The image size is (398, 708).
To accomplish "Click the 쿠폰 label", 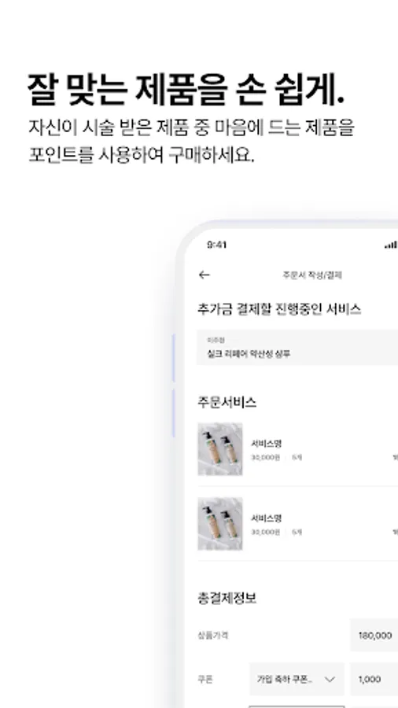I will point(205,679).
